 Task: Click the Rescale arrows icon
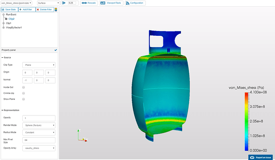(x=84, y=3)
